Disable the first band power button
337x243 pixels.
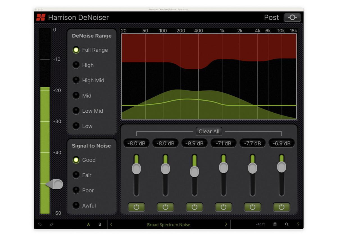click(136, 207)
